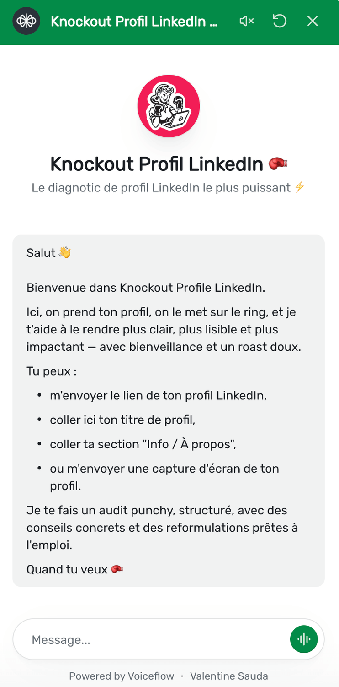Click the waving hand emoji after Salut
The height and width of the screenshot is (687, 339).
tap(65, 253)
